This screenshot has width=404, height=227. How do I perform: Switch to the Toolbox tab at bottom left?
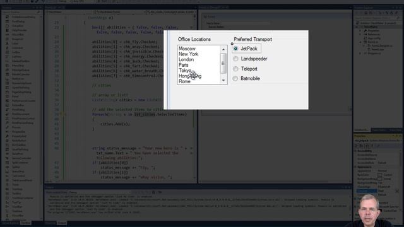pos(25,223)
